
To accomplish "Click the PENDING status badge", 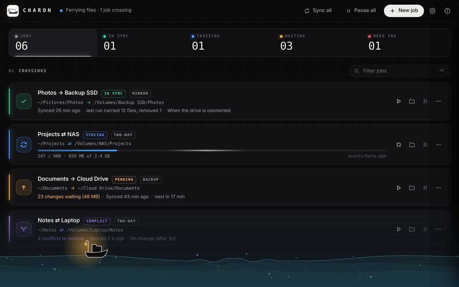I will pyautogui.click(x=124, y=180).
